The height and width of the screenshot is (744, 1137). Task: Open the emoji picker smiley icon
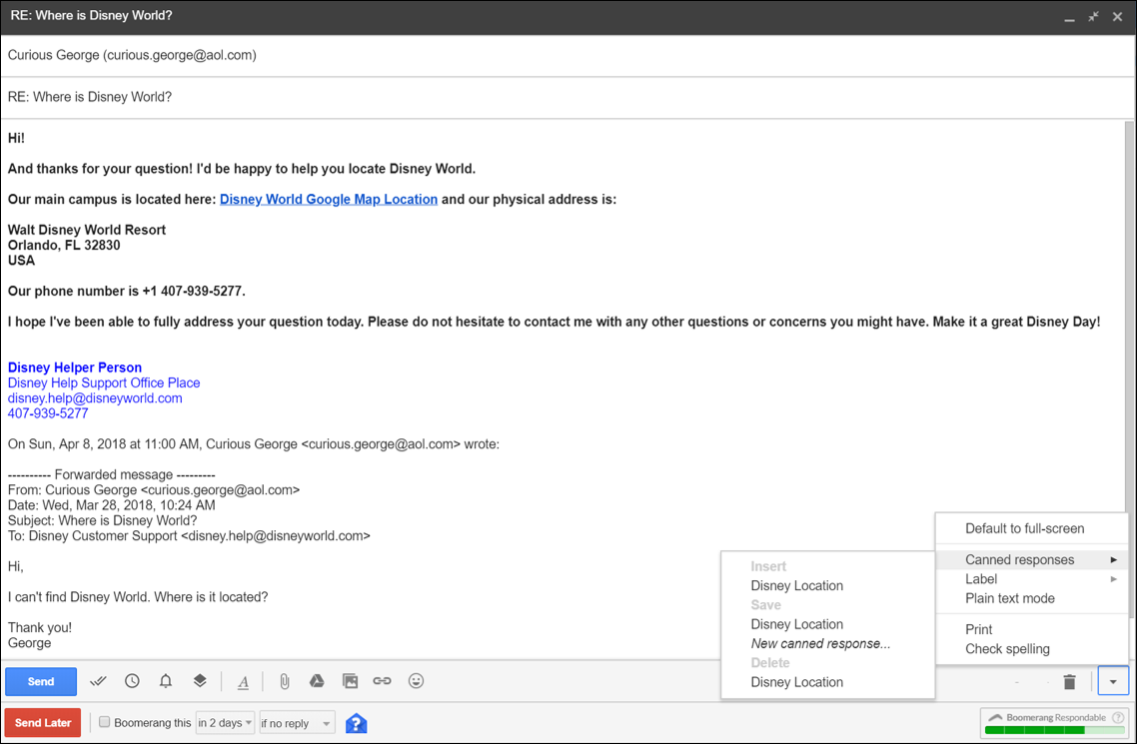point(417,681)
